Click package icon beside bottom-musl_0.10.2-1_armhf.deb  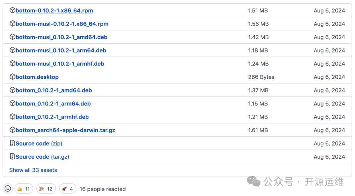pyautogui.click(x=12, y=64)
